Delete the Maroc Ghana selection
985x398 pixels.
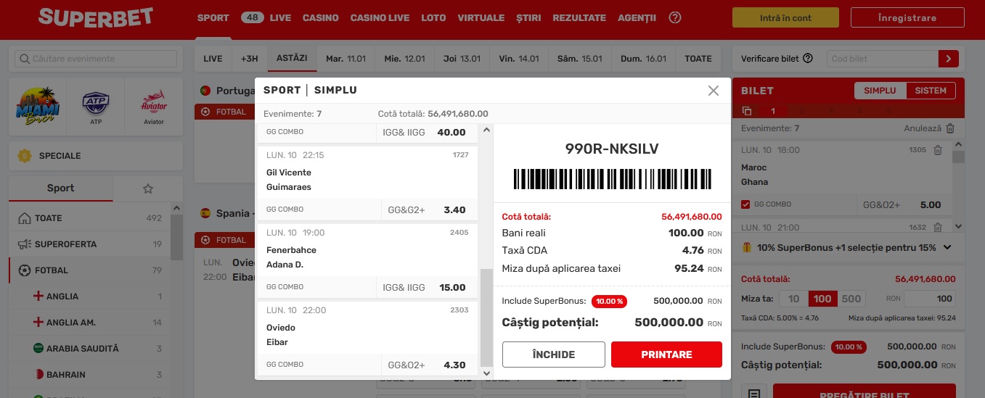pos(938,150)
